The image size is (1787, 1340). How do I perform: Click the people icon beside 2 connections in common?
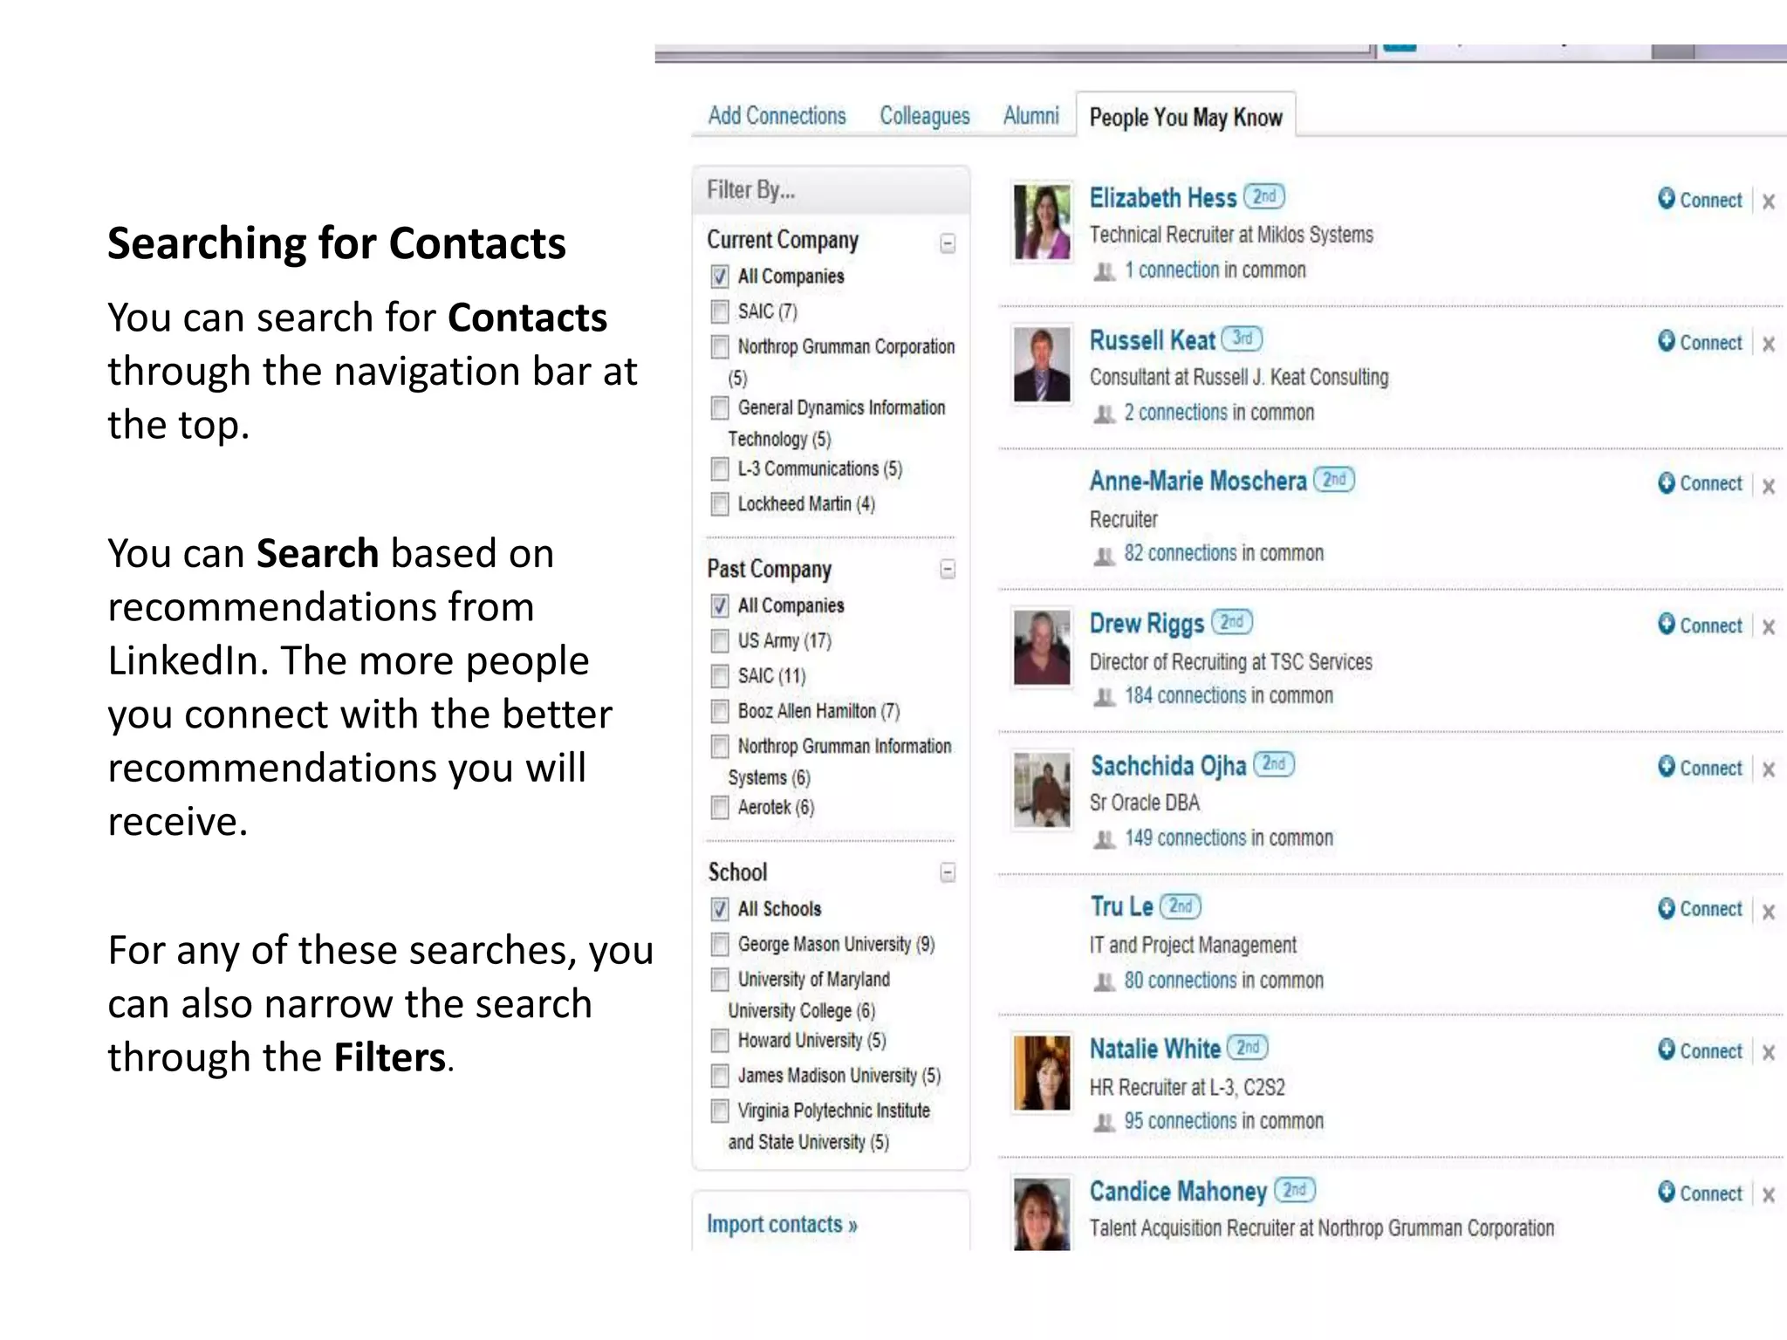pos(1105,414)
